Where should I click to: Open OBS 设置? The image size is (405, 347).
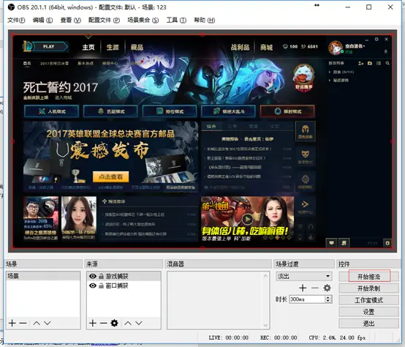coord(368,312)
